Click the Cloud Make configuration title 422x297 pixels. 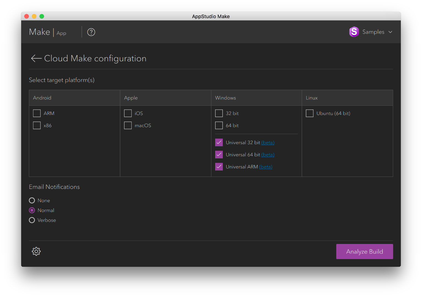(x=95, y=58)
